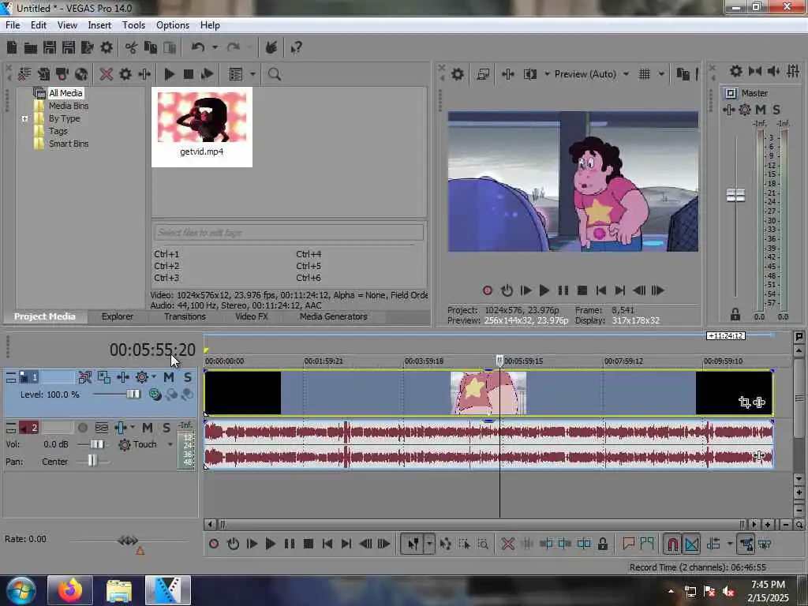Screen dimensions: 808x606
Task: Save project using the floppy disk icon
Action: pos(50,48)
